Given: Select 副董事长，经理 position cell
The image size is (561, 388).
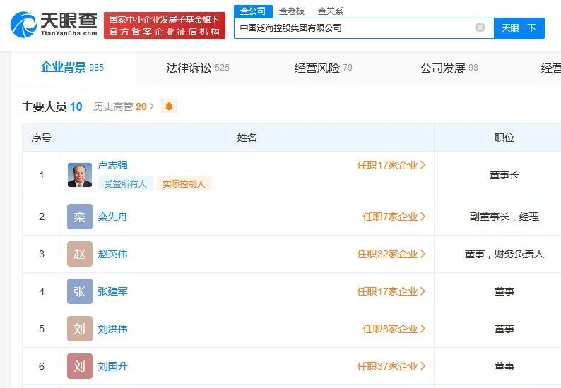Looking at the screenshot, I should click(x=504, y=217).
